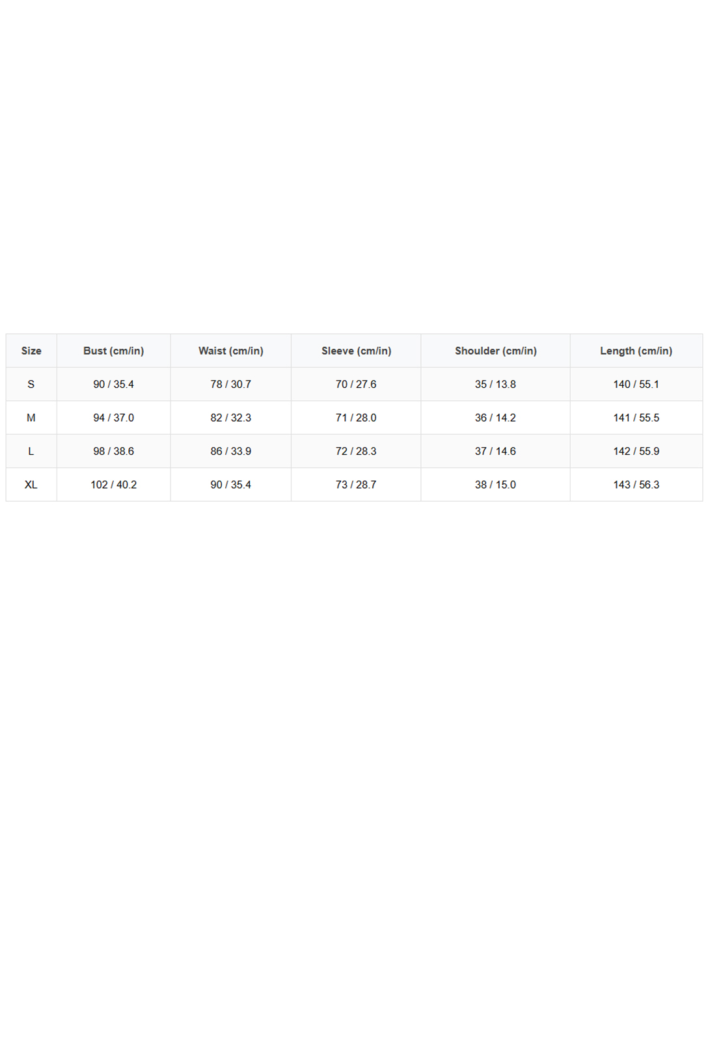Click sleeve value '71 / 28.0'
Image resolution: width=708 pixels, height=1062 pixels.
[356, 418]
